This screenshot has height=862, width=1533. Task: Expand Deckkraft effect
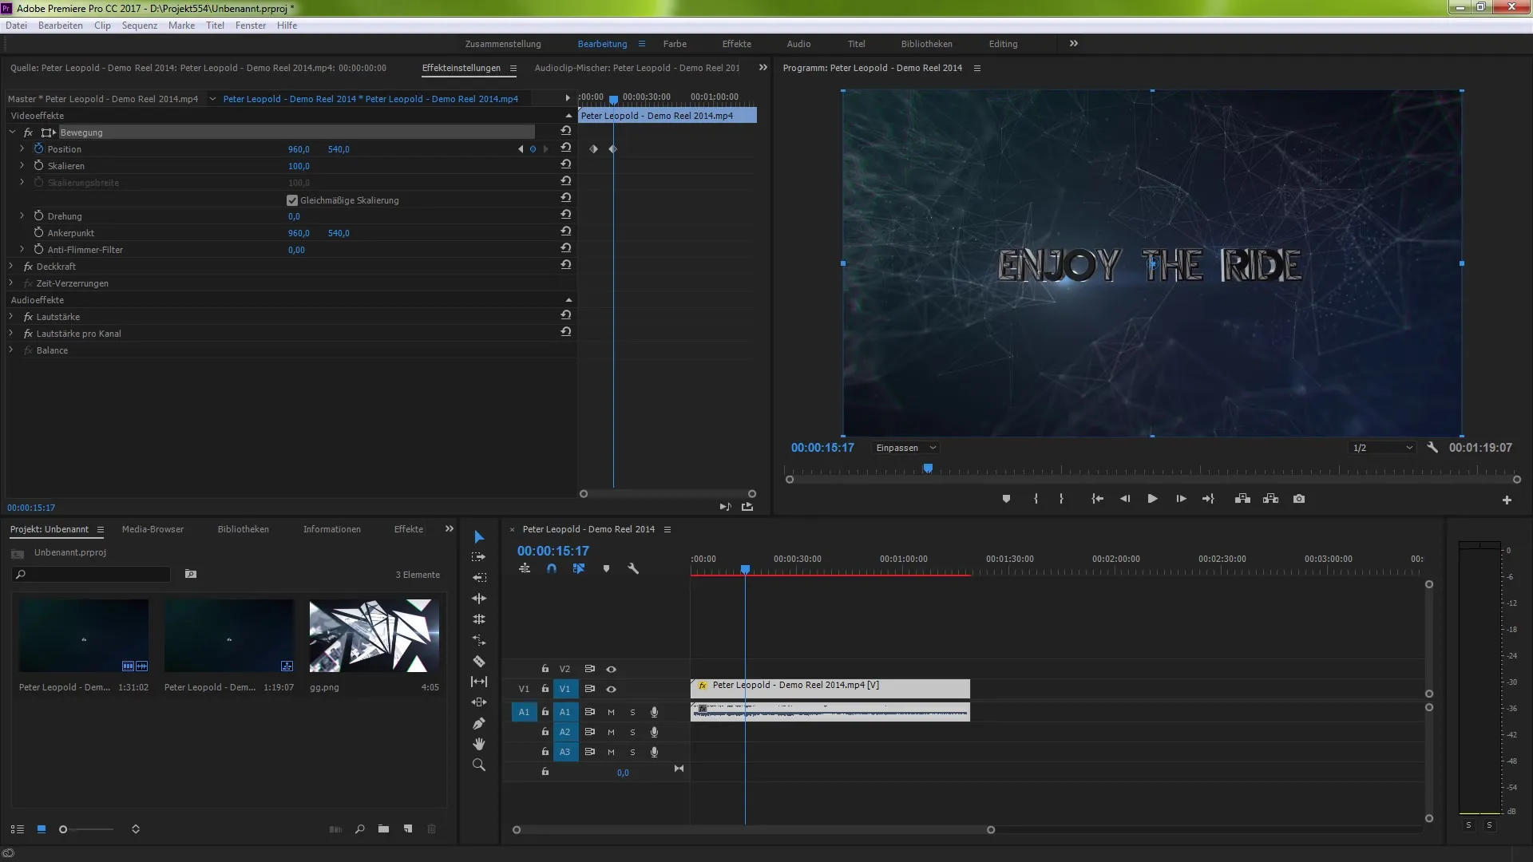point(11,266)
